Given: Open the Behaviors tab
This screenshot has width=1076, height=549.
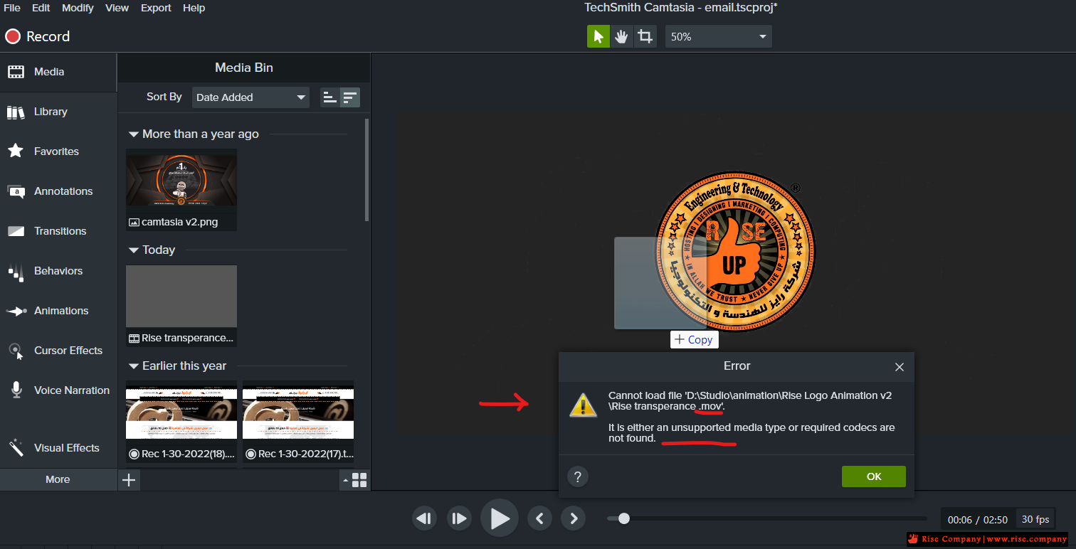Looking at the screenshot, I should click(x=58, y=271).
